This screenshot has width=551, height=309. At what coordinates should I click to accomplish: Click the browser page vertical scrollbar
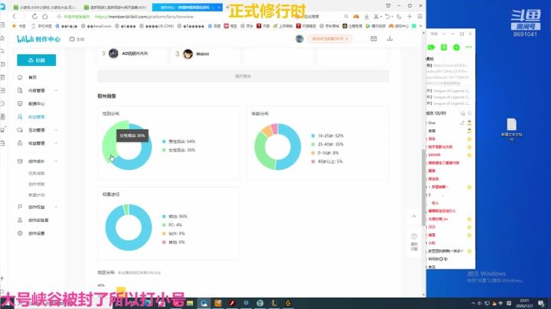click(x=423, y=188)
